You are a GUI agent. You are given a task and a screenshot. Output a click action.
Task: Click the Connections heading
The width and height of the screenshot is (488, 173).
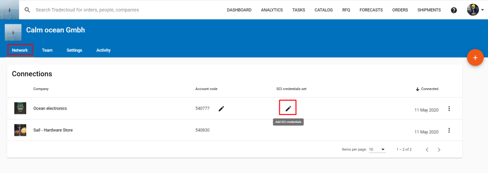click(32, 74)
